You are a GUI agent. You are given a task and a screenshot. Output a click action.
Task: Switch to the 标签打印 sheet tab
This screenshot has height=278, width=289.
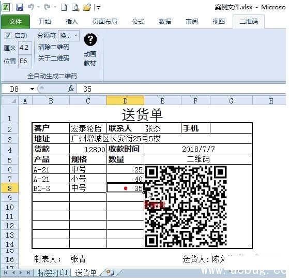coord(52,273)
